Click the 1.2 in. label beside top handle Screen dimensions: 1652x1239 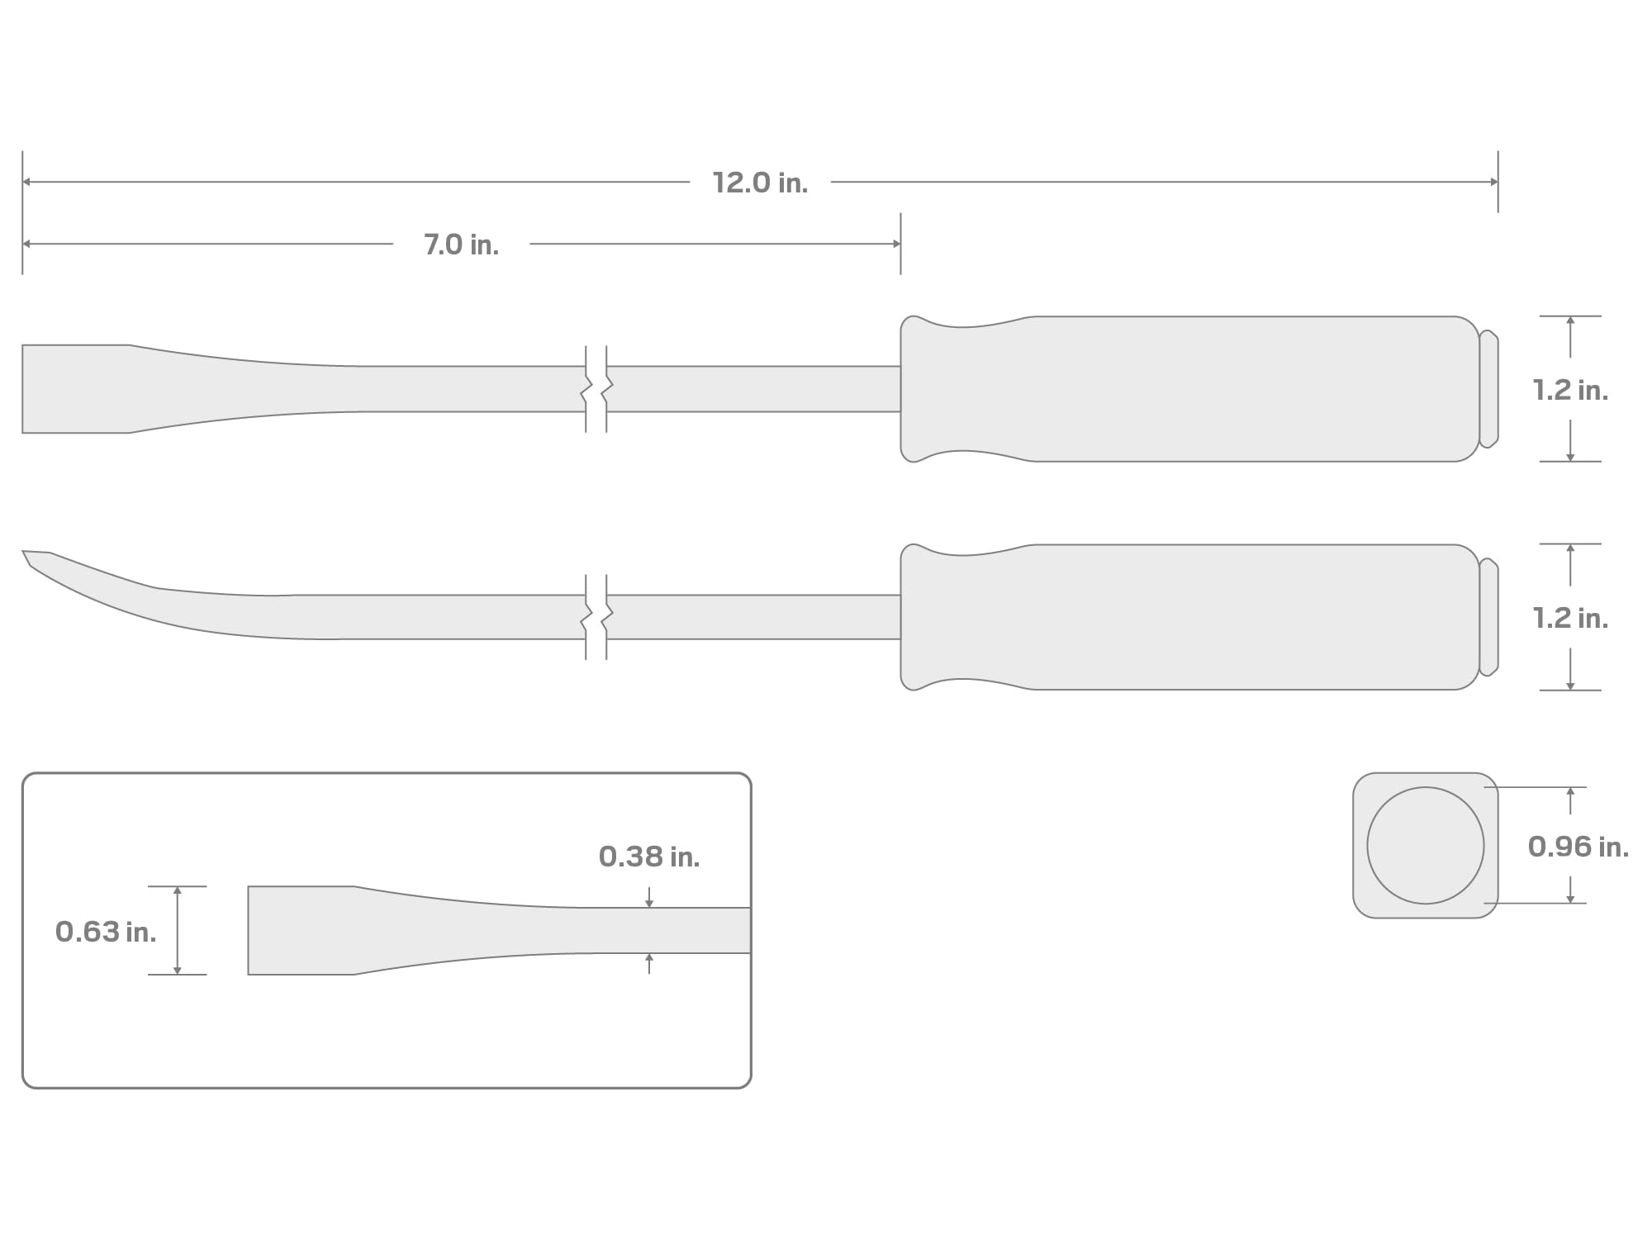click(1570, 390)
